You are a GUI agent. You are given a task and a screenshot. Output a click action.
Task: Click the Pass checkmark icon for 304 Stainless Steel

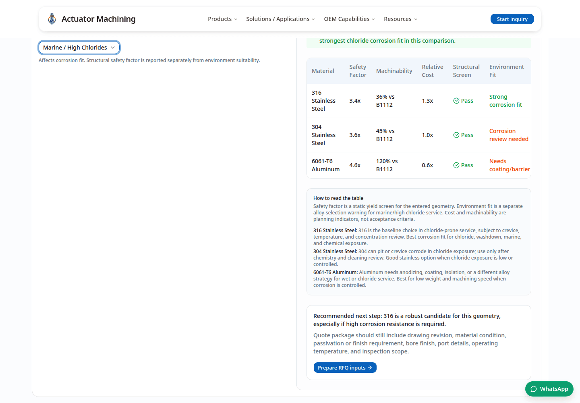456,135
